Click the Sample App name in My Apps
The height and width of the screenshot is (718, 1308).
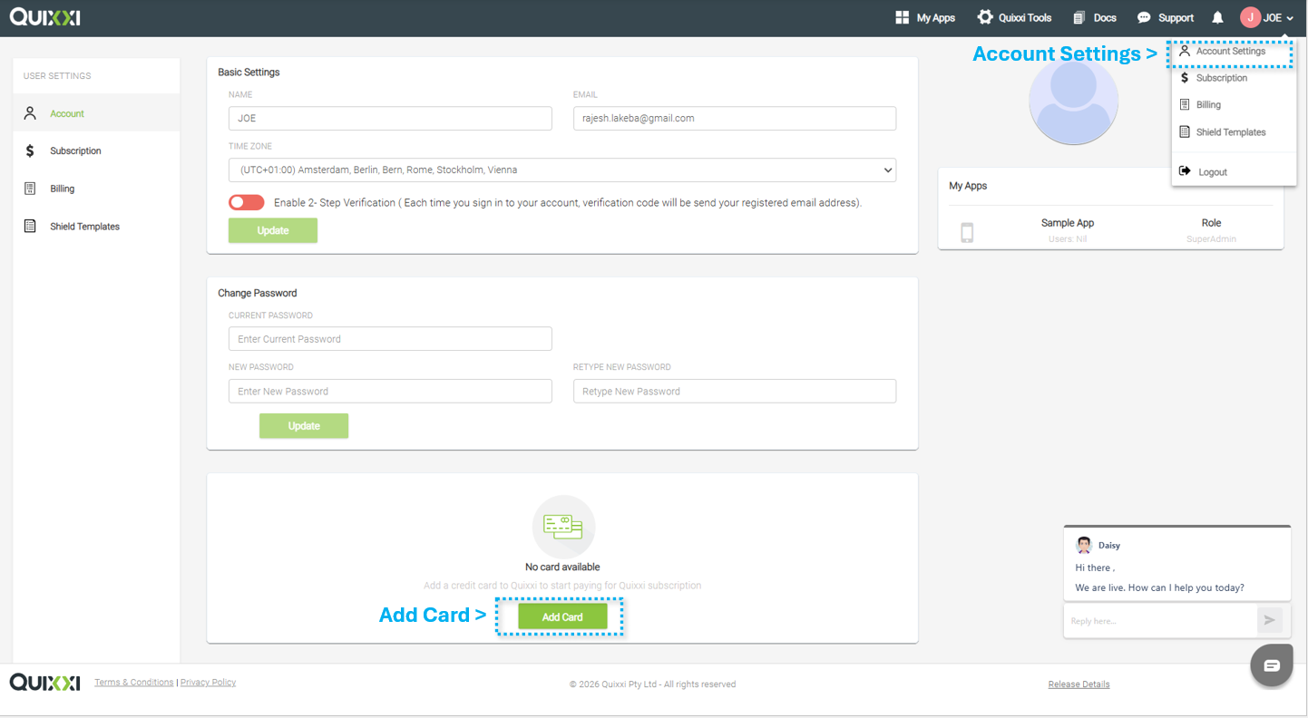pos(1068,223)
